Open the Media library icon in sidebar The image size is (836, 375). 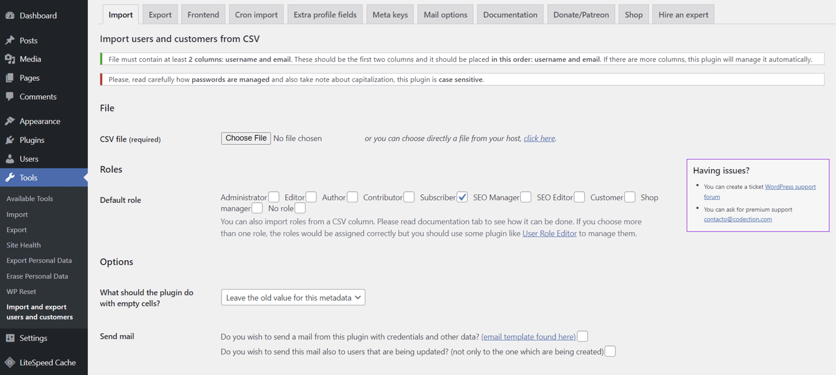coord(12,59)
